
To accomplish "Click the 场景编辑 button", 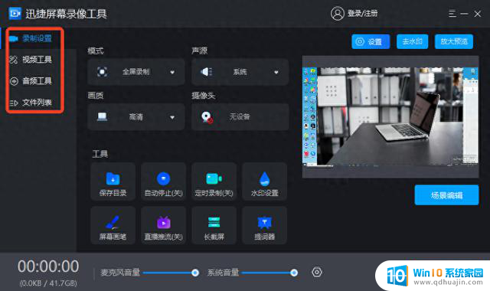I will point(446,195).
